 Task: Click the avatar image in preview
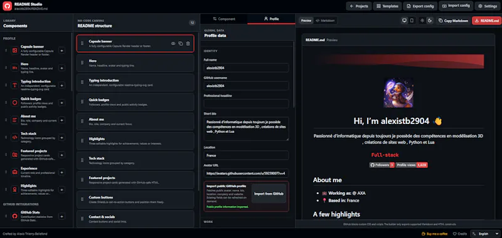point(398,93)
